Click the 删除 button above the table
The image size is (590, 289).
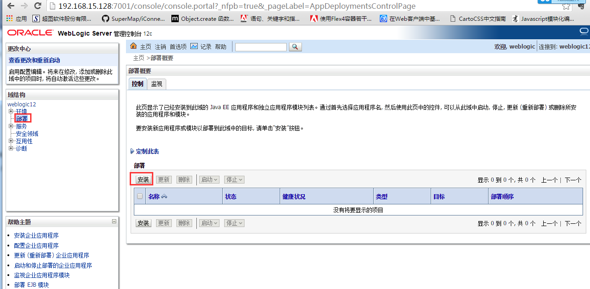click(184, 179)
